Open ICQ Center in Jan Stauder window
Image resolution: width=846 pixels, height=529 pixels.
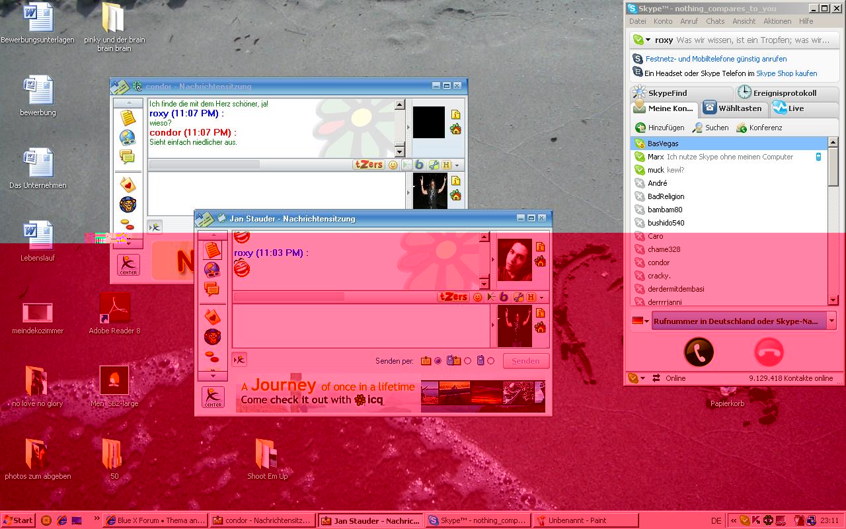[213, 397]
